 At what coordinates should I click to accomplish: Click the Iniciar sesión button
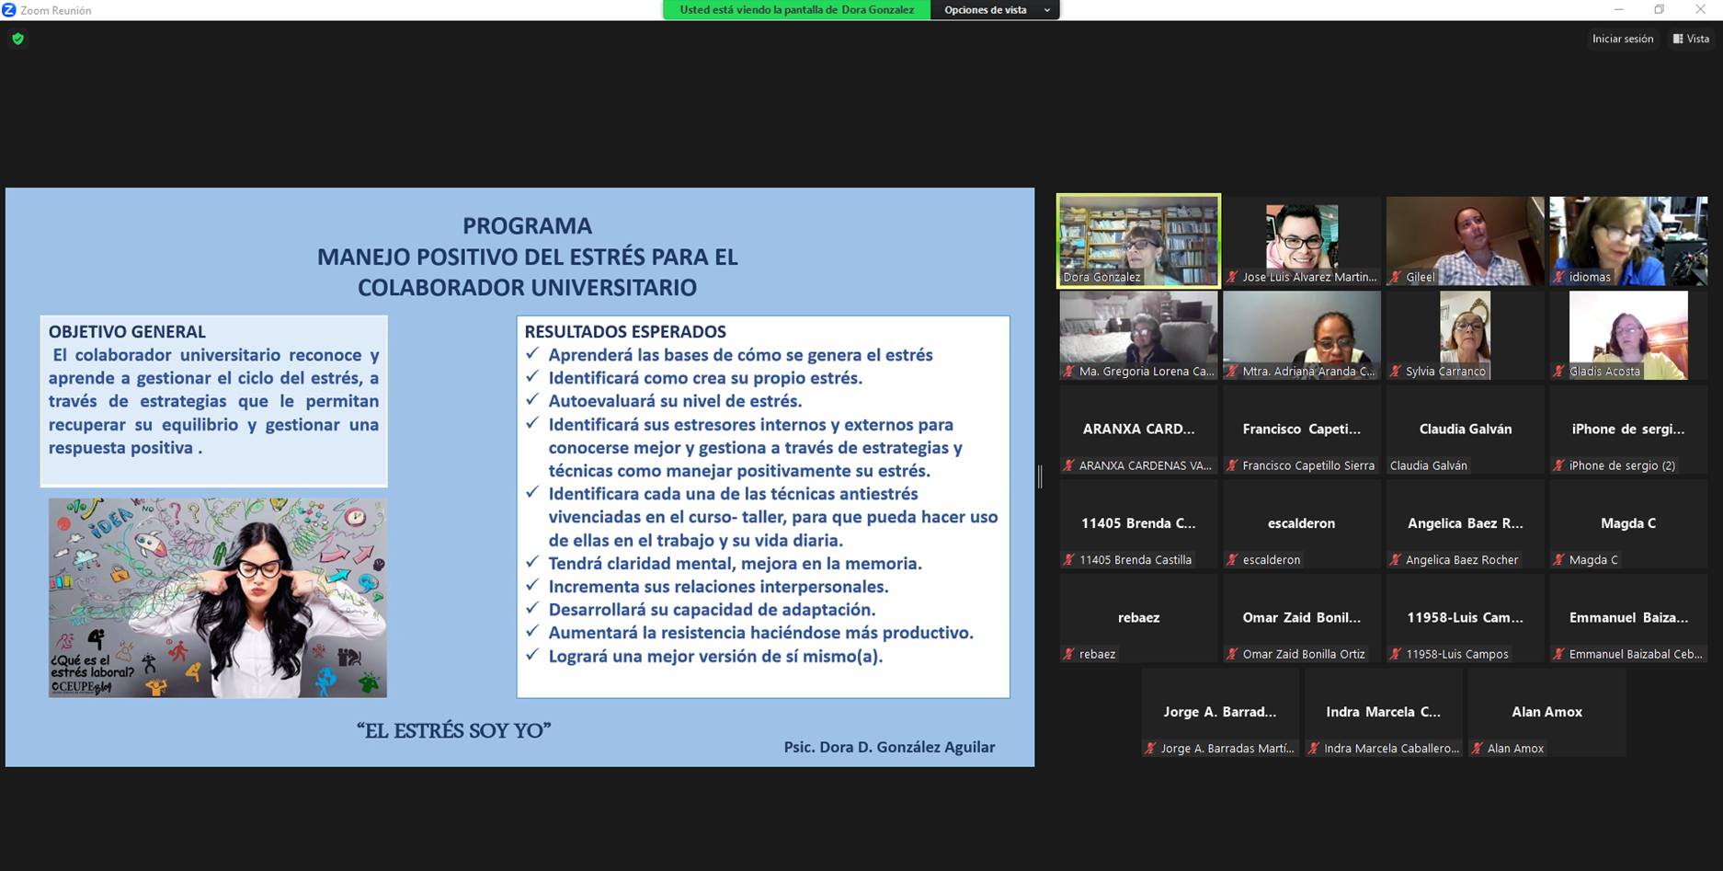point(1622,39)
